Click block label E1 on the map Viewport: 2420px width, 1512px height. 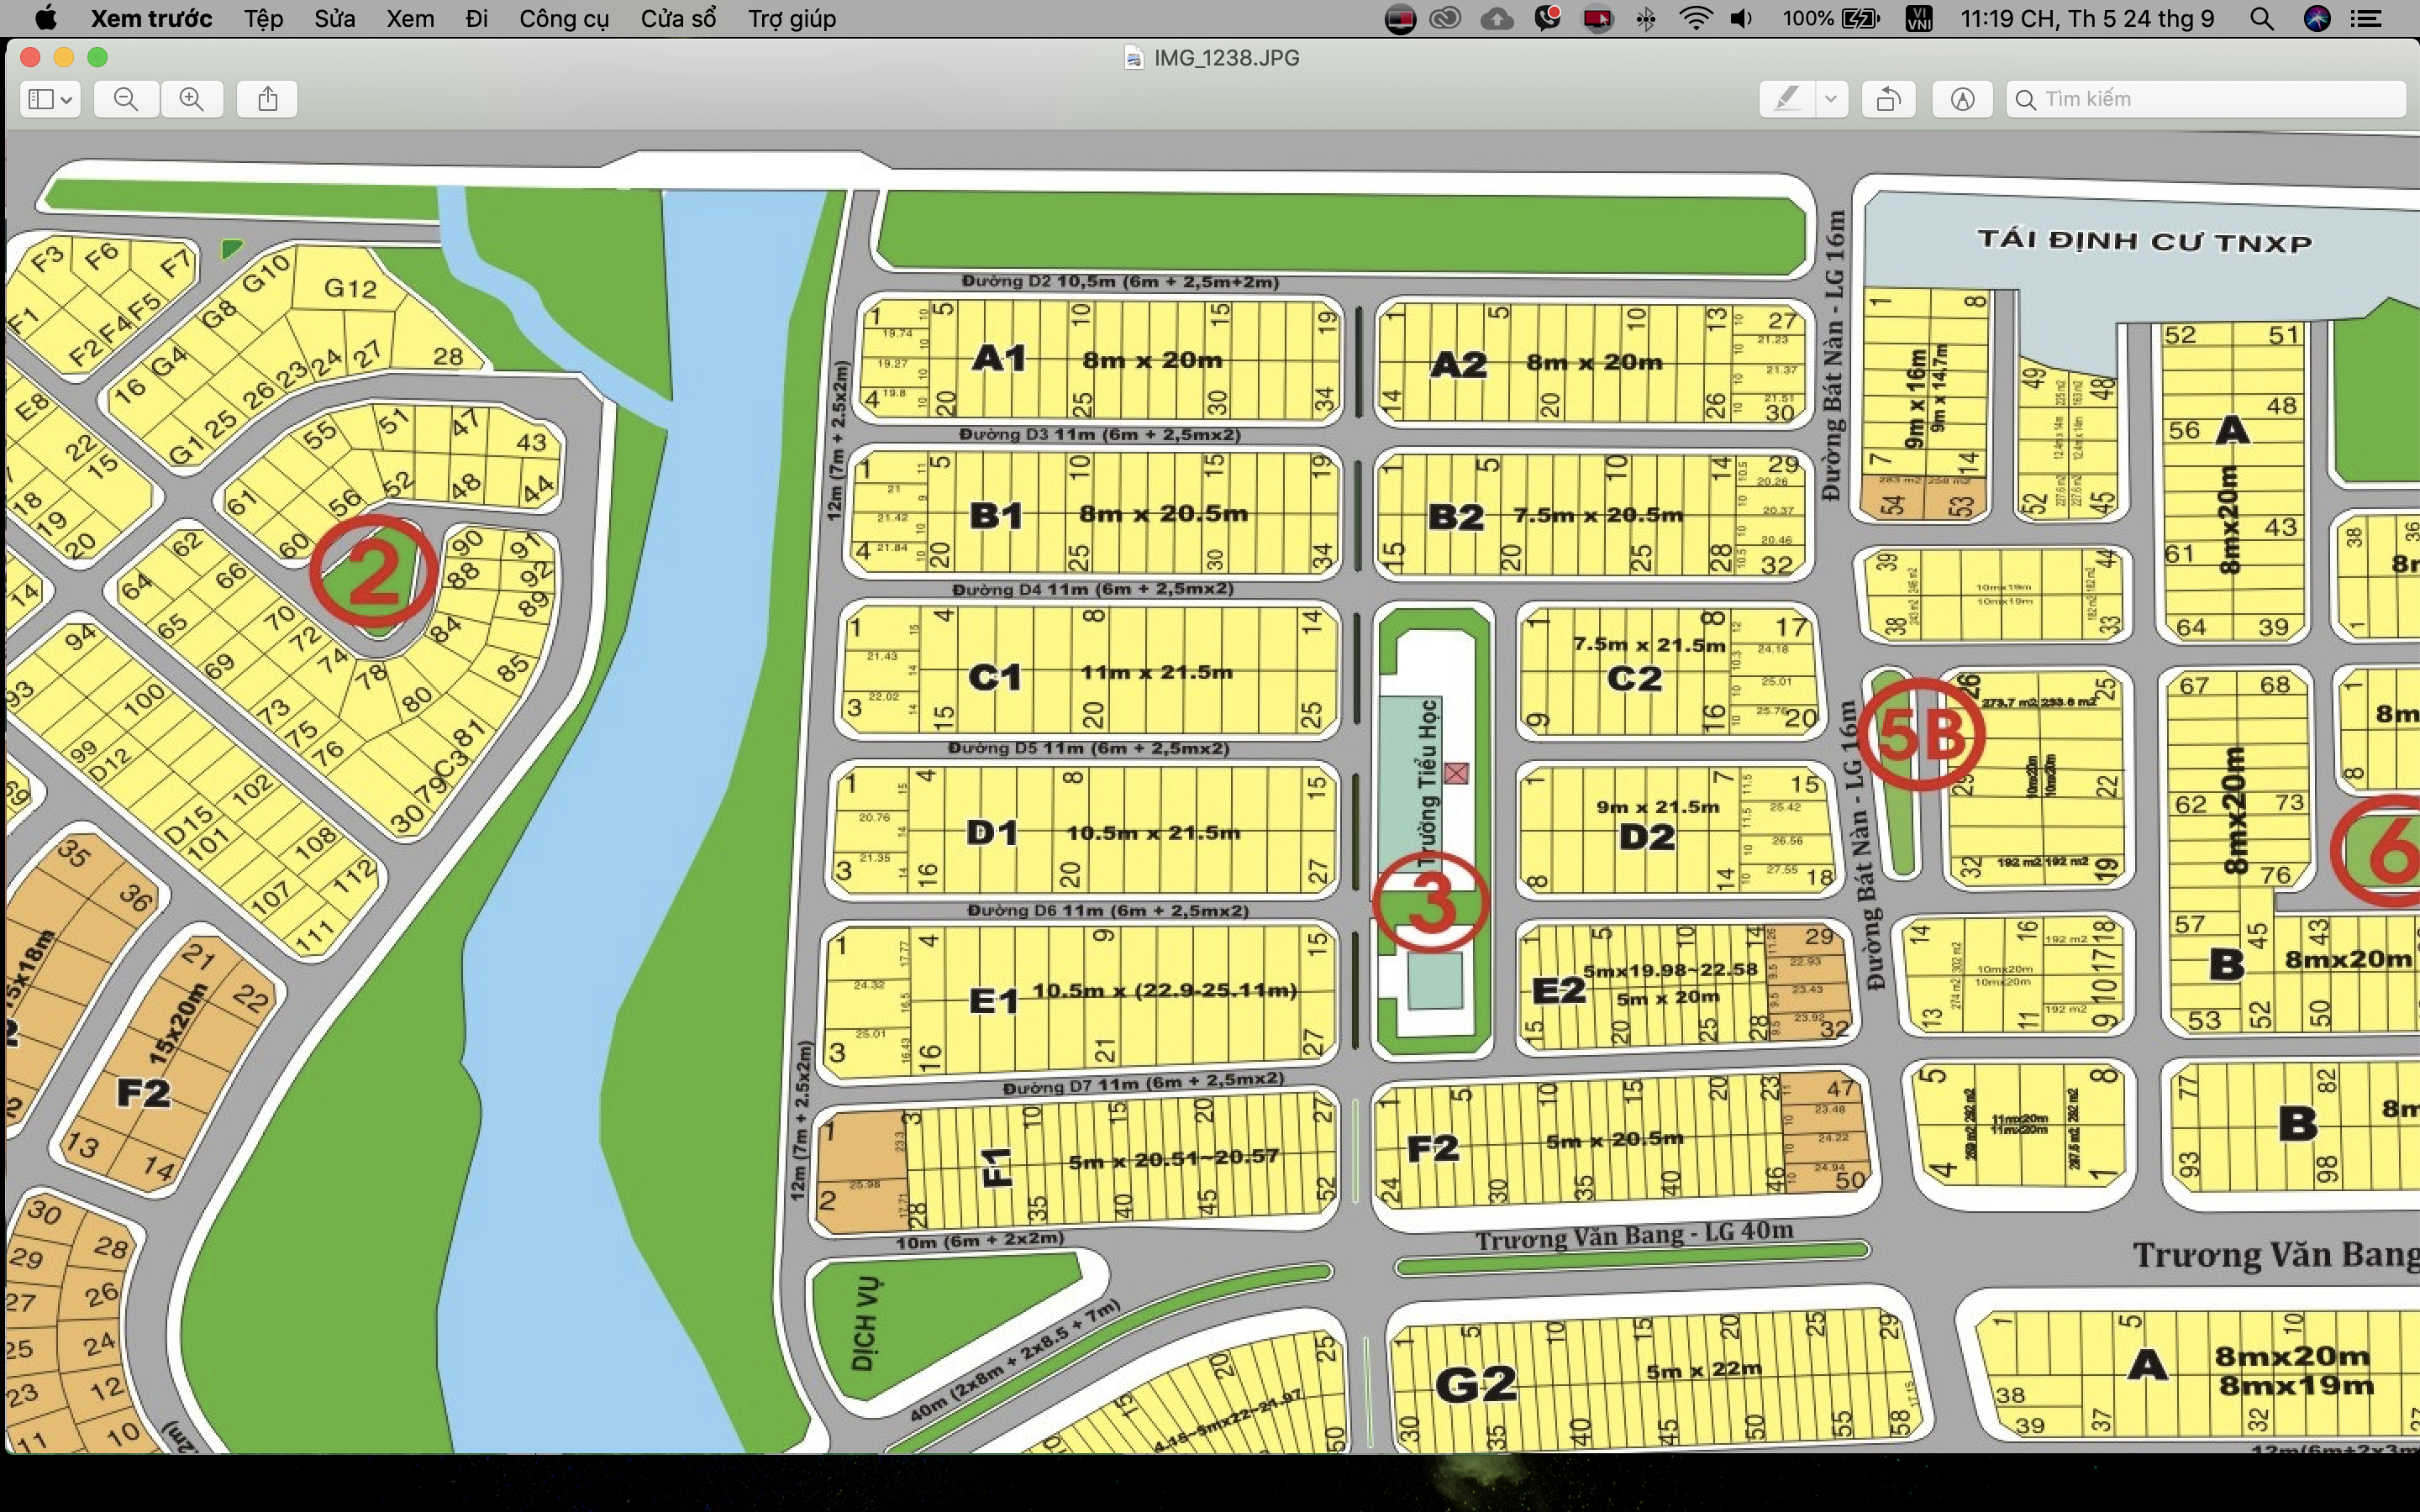[993, 1000]
